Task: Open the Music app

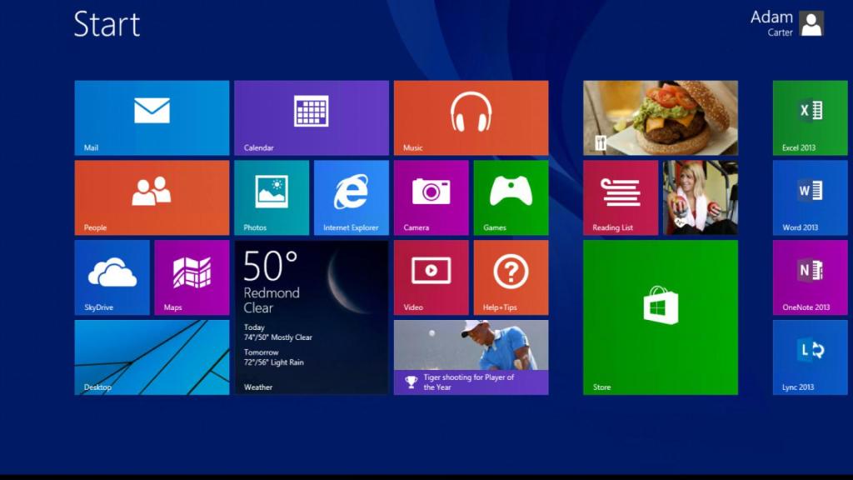Action: click(x=471, y=117)
